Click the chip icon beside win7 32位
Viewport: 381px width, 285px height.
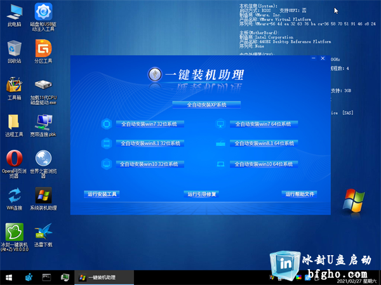click(107, 124)
